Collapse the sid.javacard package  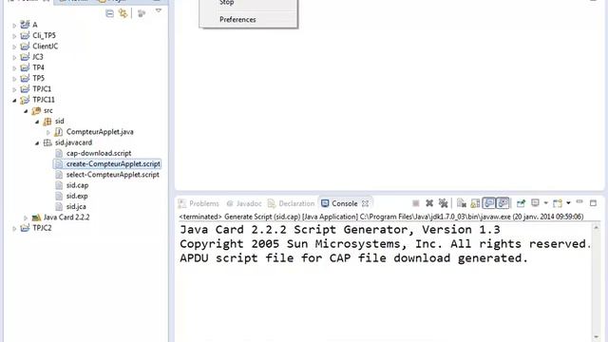tap(37, 143)
